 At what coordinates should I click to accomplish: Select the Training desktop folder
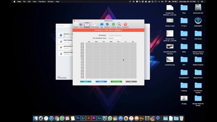(184, 85)
